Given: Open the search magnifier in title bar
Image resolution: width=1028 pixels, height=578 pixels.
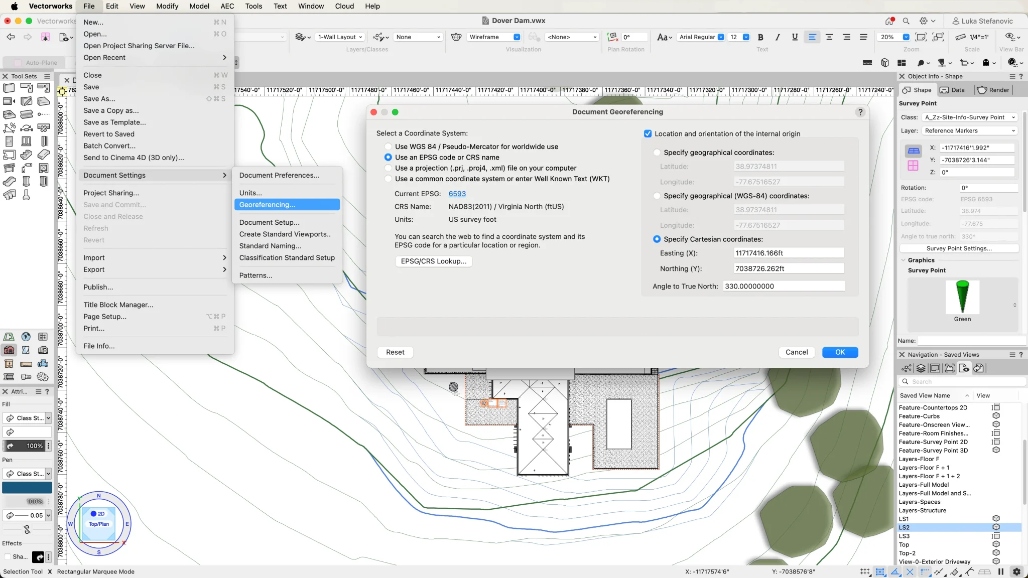Looking at the screenshot, I should (x=906, y=21).
